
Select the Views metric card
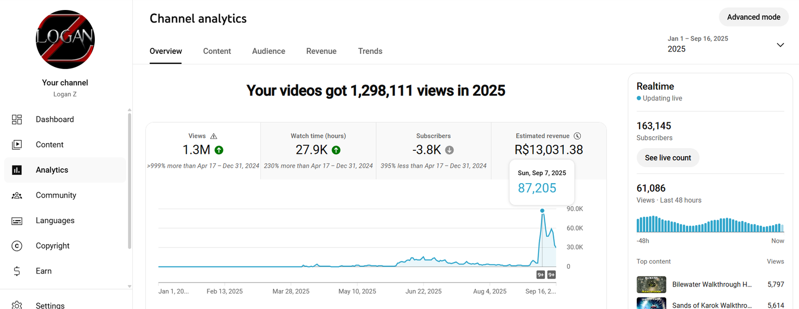(203, 151)
